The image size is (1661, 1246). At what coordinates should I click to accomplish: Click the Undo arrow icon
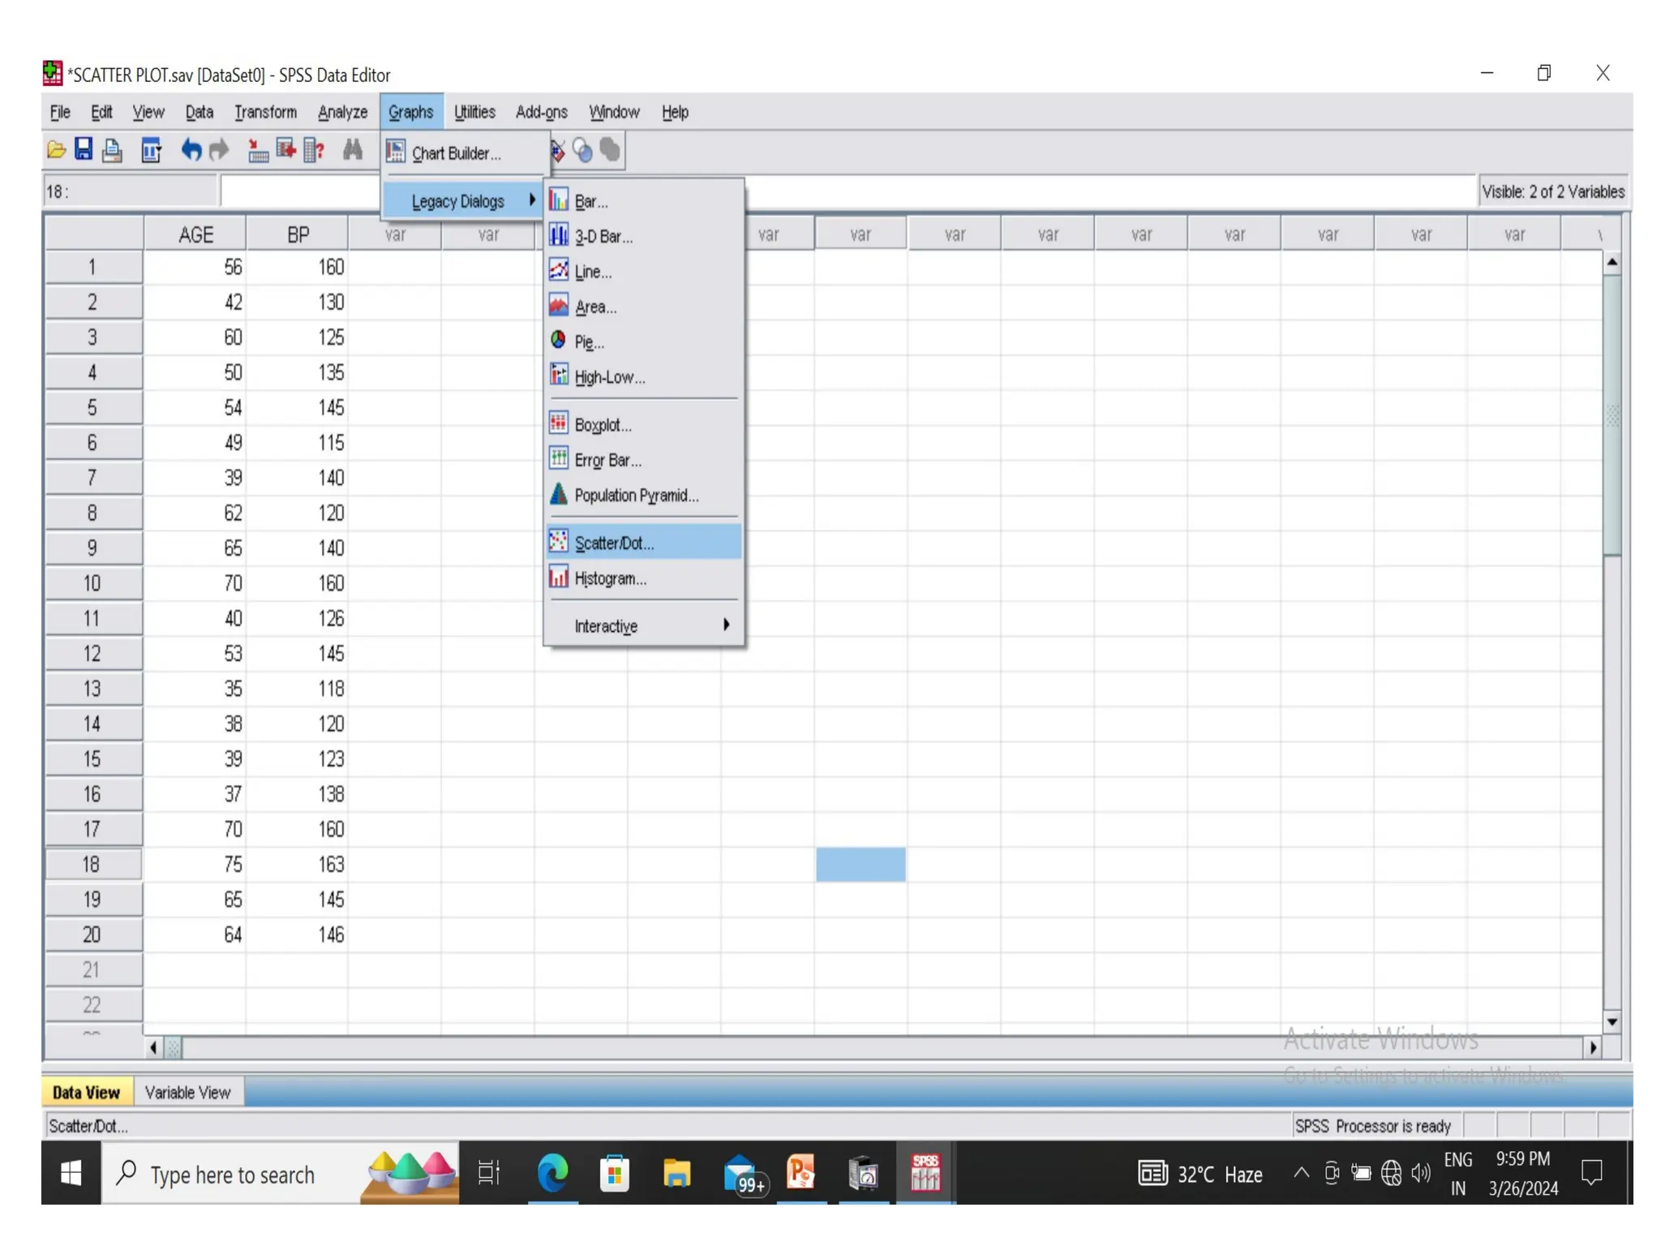pos(191,150)
